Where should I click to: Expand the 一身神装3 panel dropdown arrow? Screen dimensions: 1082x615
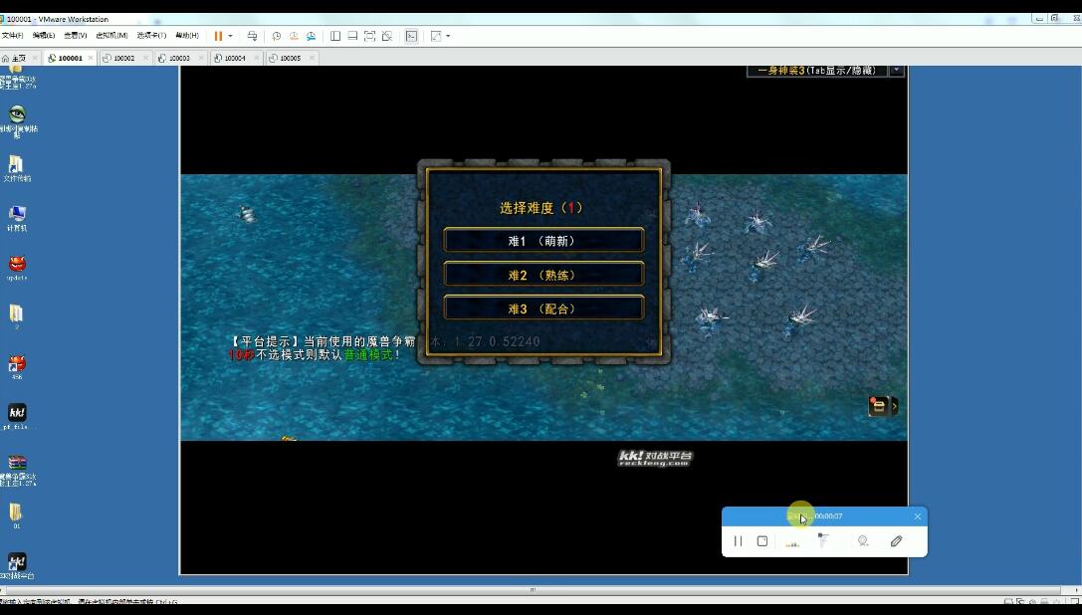coord(897,71)
